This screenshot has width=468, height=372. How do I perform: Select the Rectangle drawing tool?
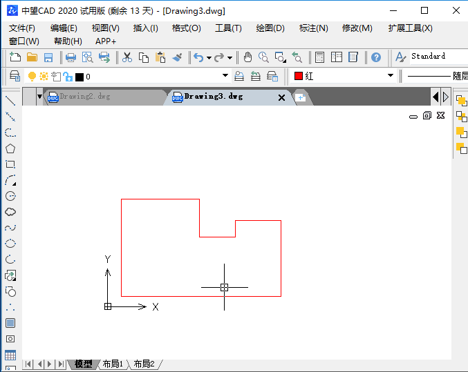(x=10, y=164)
